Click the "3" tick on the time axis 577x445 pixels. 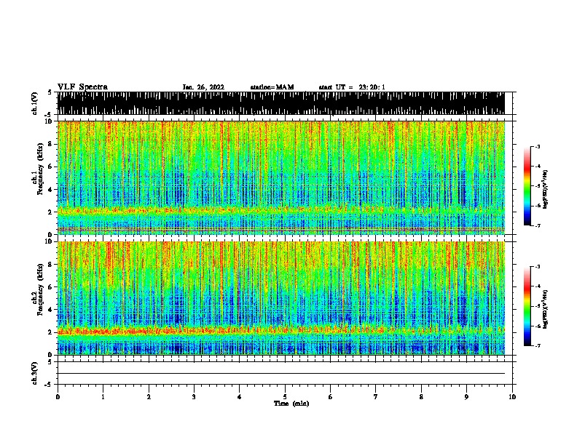[194, 396]
